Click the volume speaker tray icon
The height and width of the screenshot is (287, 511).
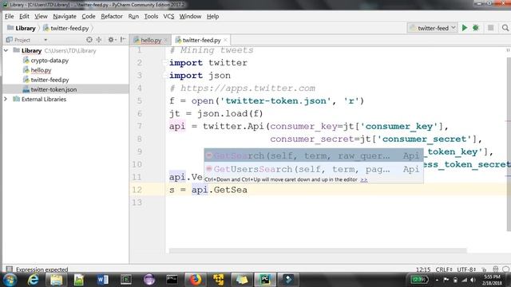click(x=473, y=280)
